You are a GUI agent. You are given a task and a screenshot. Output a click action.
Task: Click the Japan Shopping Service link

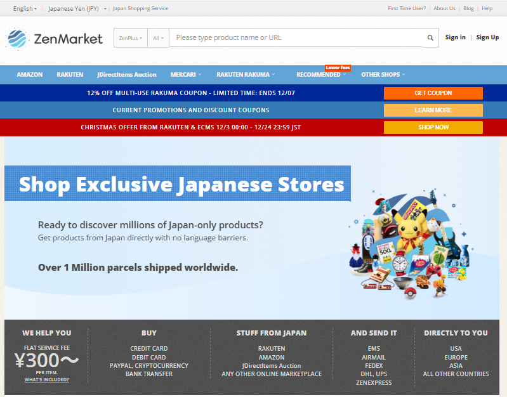click(140, 8)
